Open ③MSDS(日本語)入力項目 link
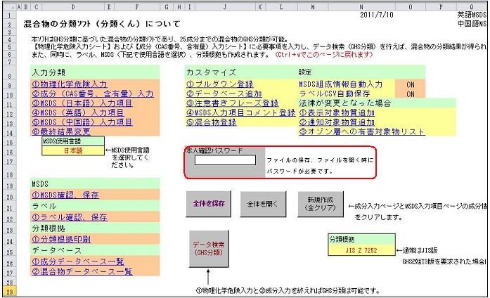Viewport: 490px width, 298px height. pos(82,103)
